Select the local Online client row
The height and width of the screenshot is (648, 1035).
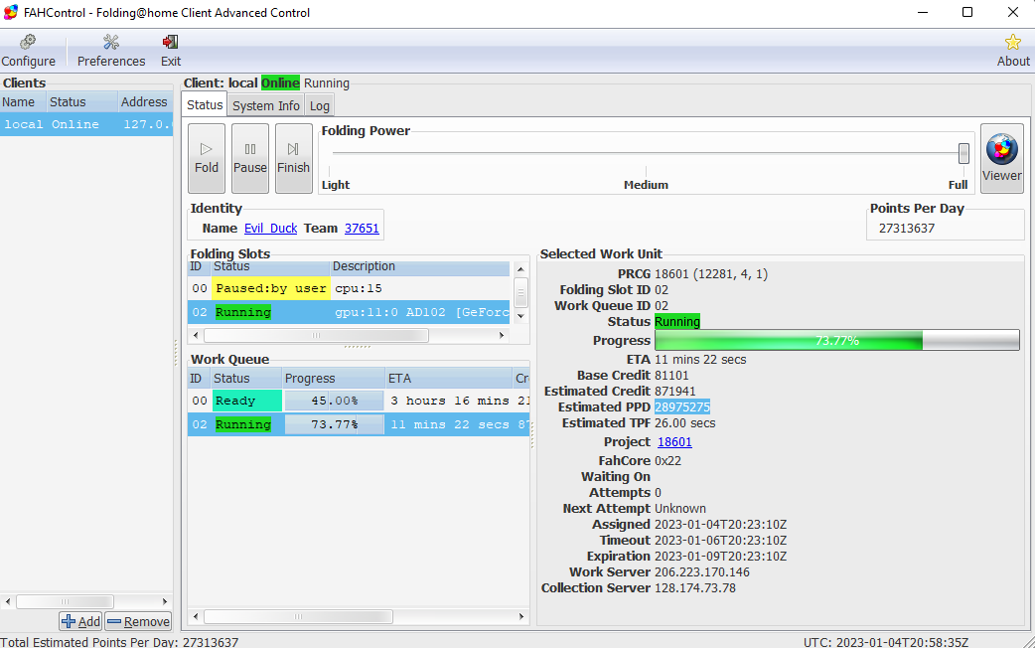[86, 124]
